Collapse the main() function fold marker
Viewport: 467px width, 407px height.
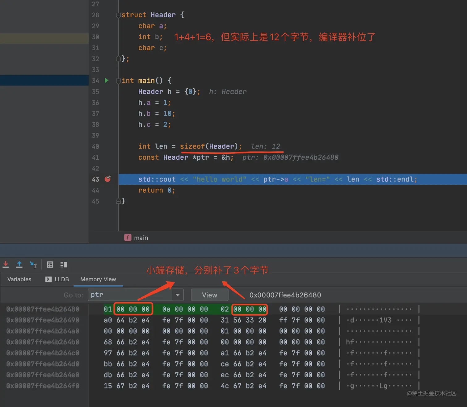coord(118,81)
